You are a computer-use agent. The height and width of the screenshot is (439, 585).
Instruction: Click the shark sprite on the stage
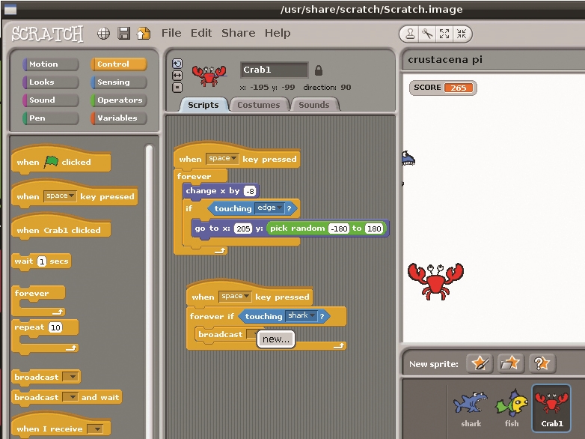tap(408, 158)
